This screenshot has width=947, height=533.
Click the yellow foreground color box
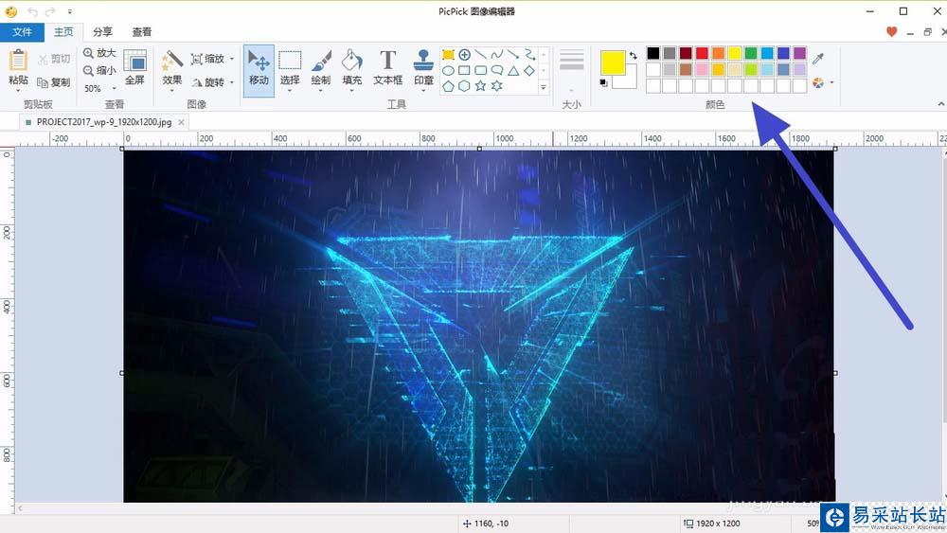pos(613,62)
